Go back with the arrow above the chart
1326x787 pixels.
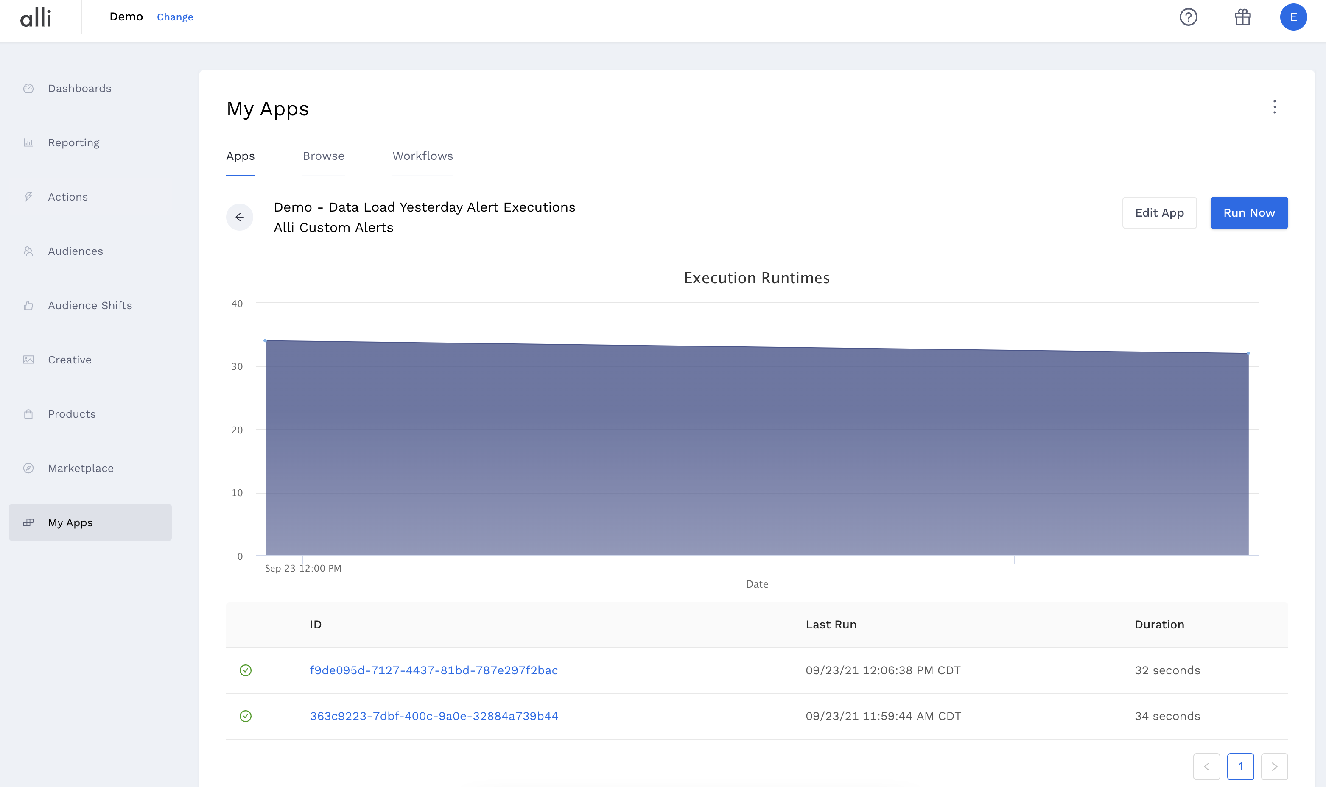[x=240, y=217]
